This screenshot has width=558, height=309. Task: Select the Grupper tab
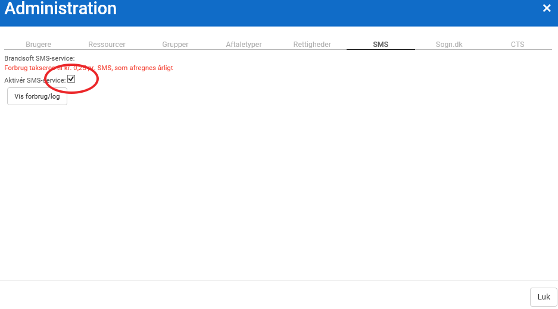pyautogui.click(x=175, y=45)
